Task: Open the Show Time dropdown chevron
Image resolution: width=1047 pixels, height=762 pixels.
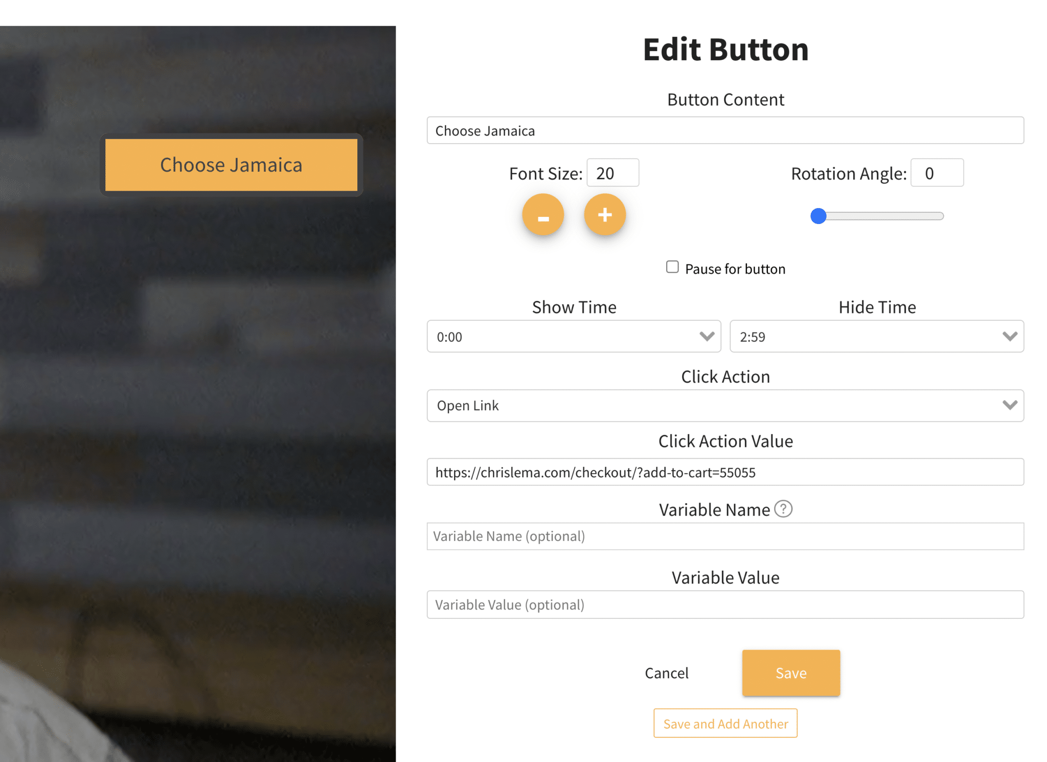Action: pos(707,337)
